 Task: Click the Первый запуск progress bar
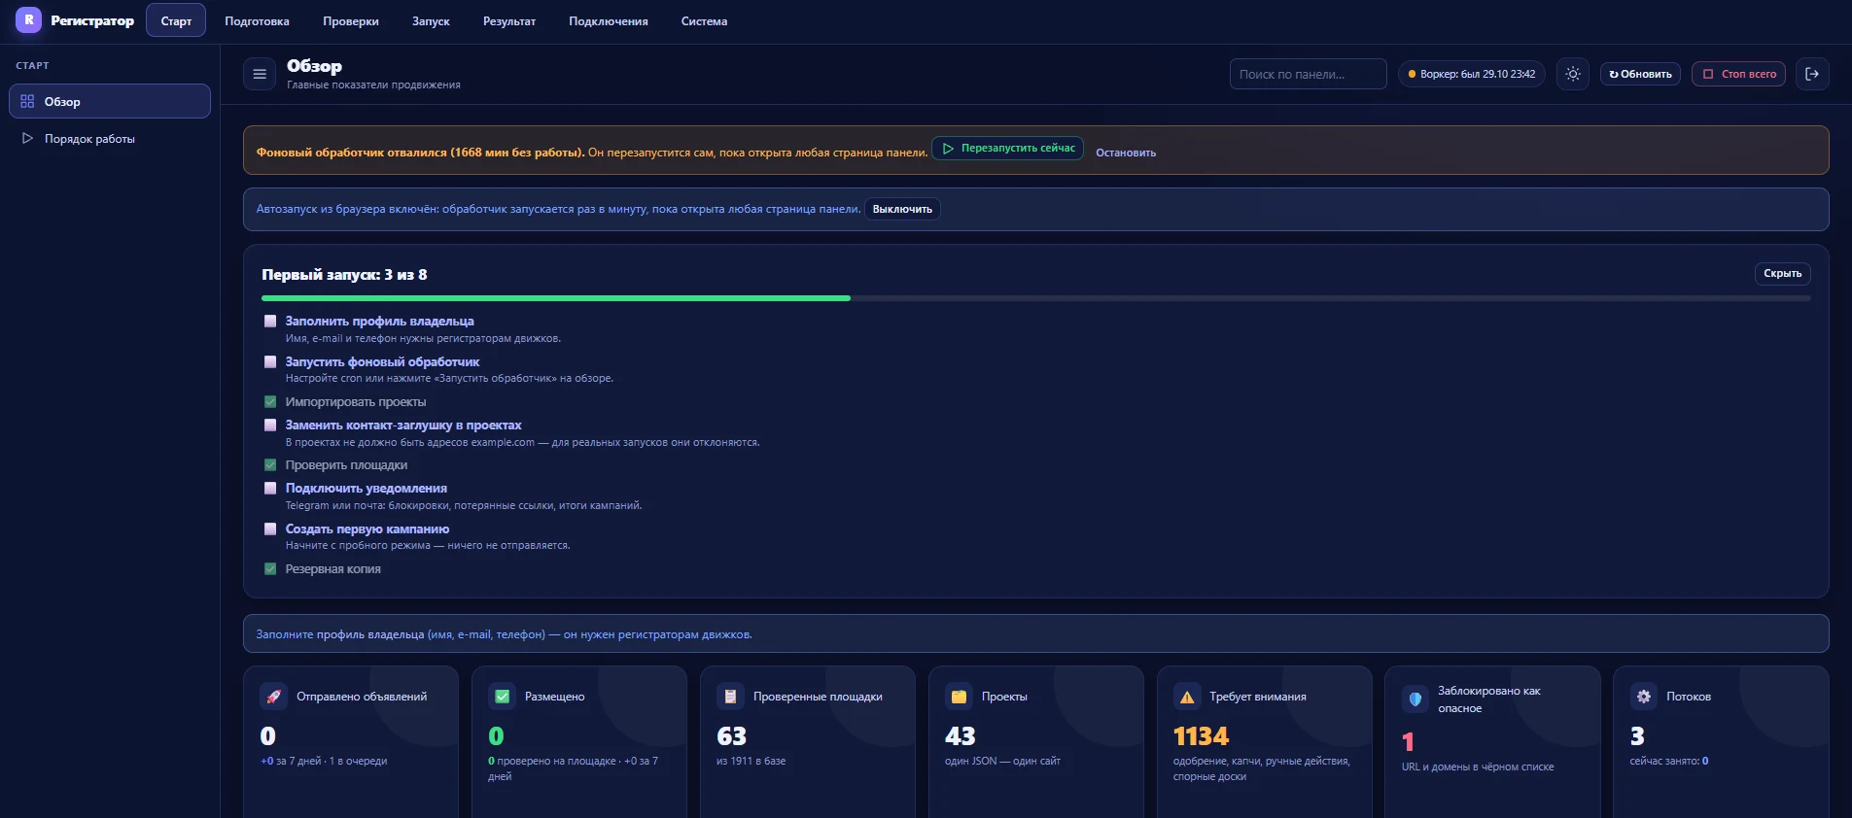1035,298
